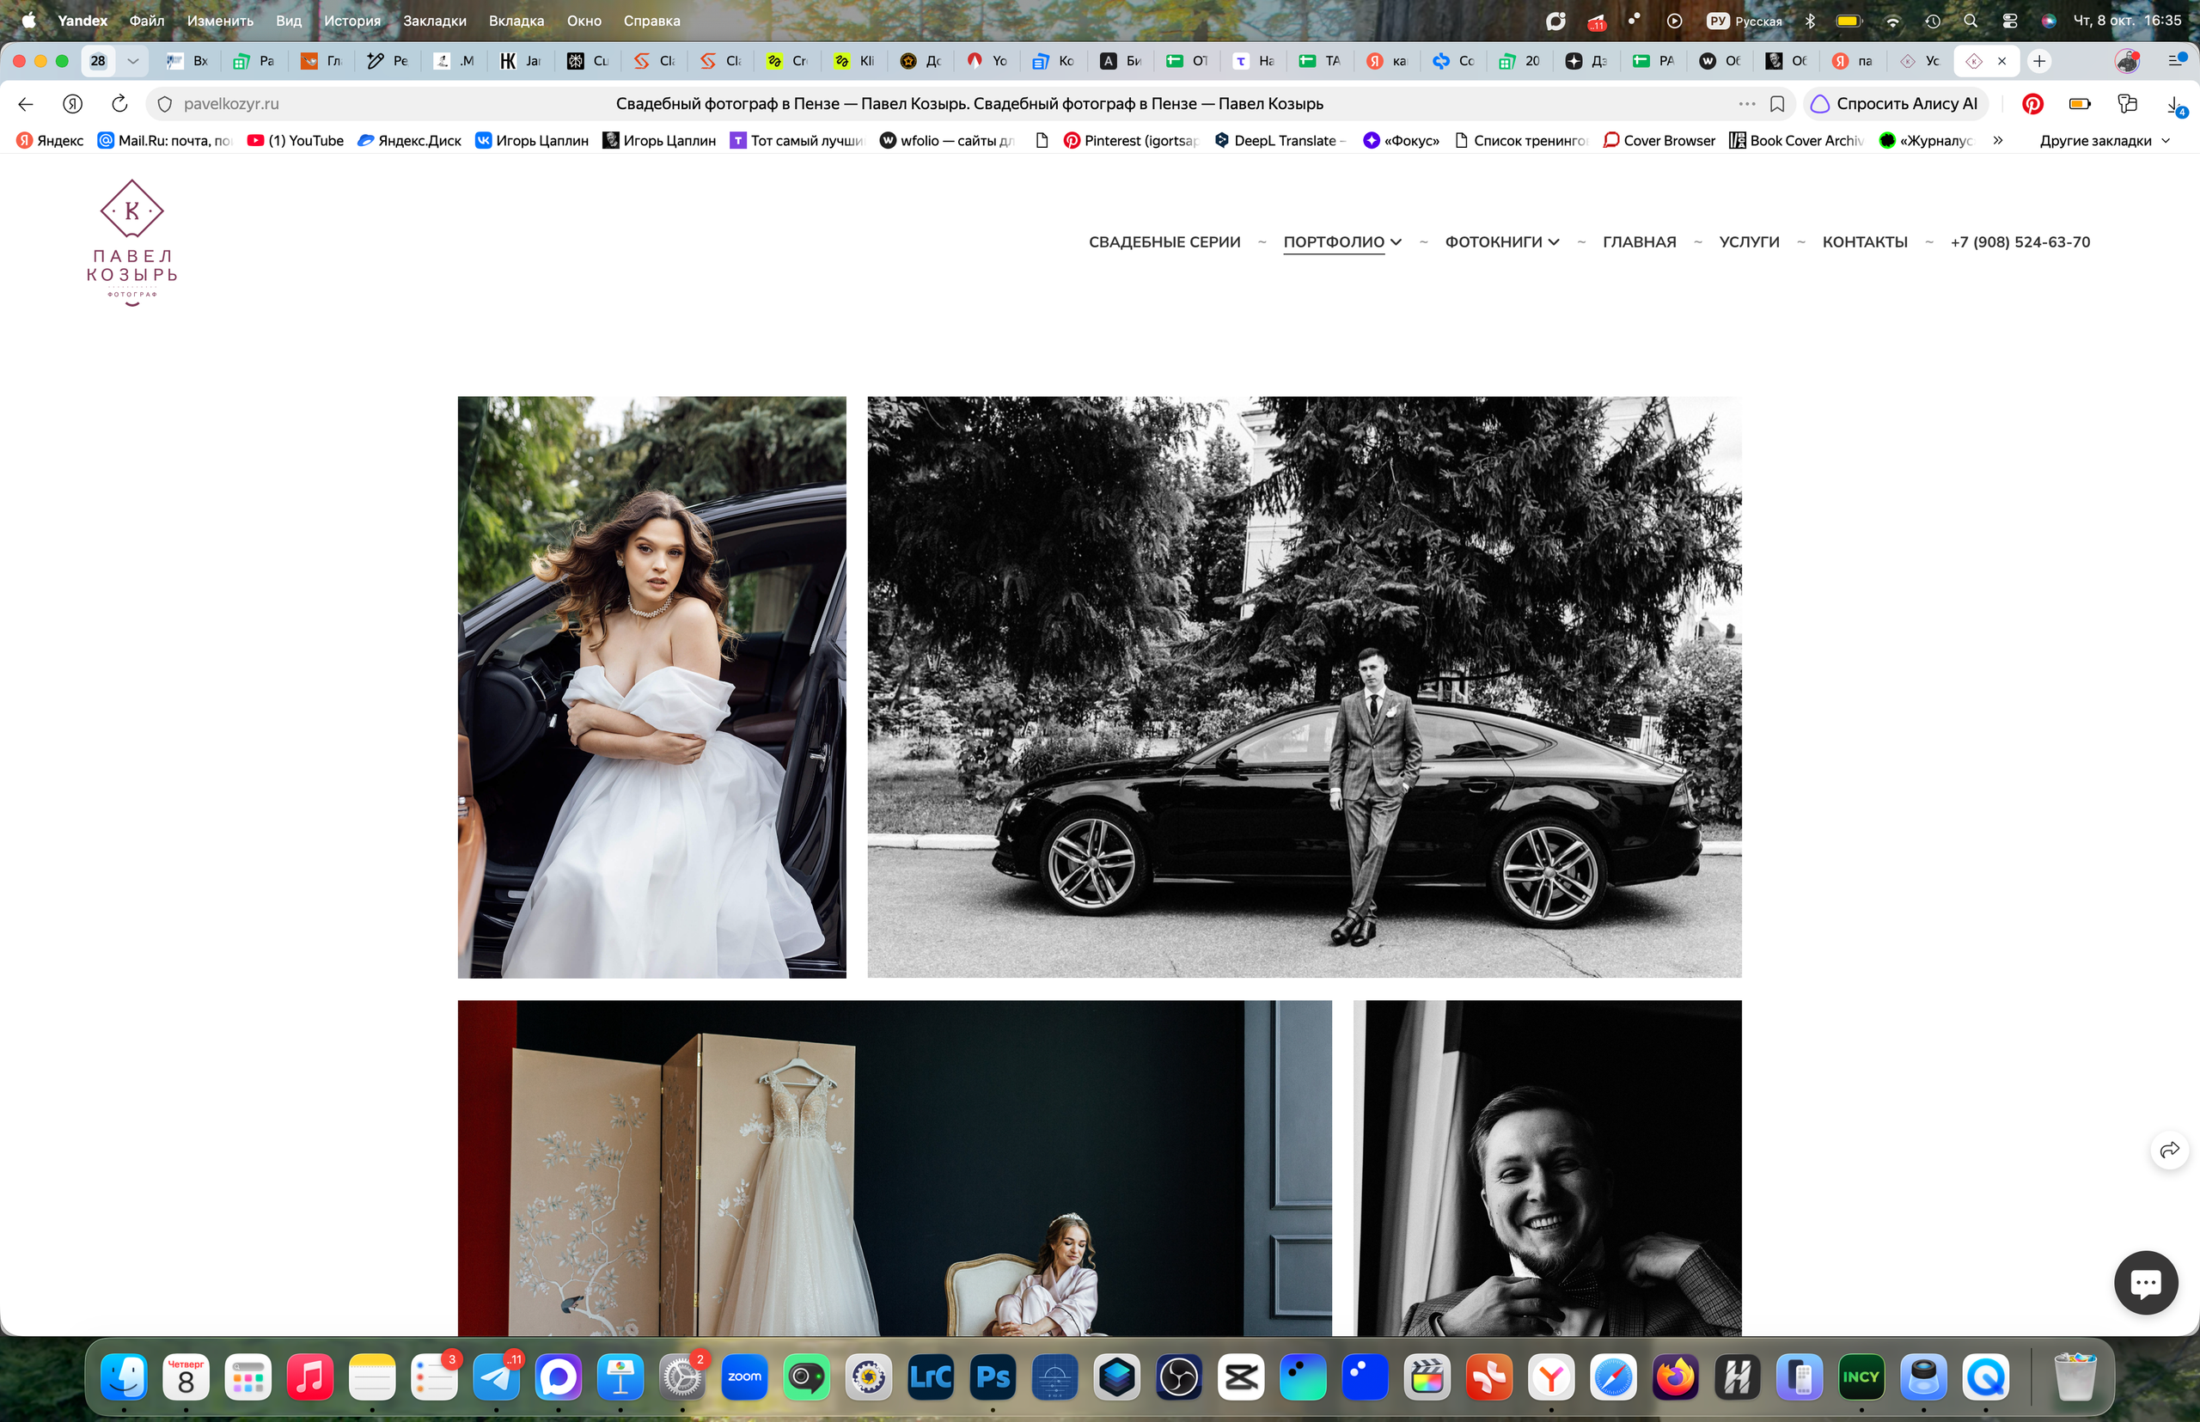Viewport: 2200px width, 1422px height.
Task: Open the История menu
Action: click(351, 21)
